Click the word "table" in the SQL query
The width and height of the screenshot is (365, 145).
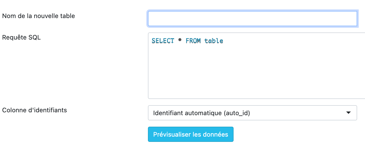(x=214, y=41)
